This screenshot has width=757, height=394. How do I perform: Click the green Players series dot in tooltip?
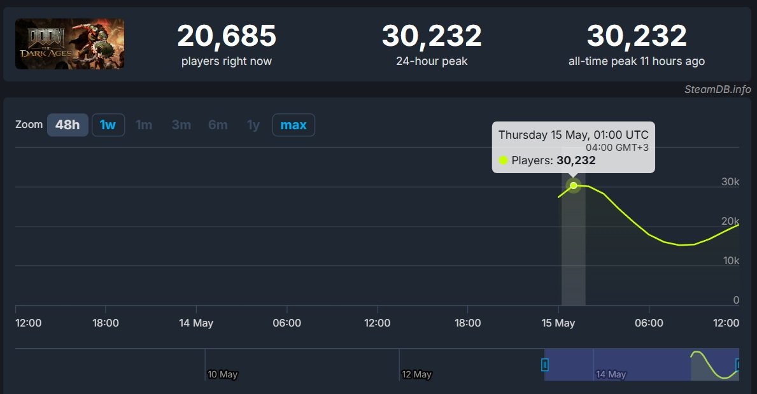point(504,160)
